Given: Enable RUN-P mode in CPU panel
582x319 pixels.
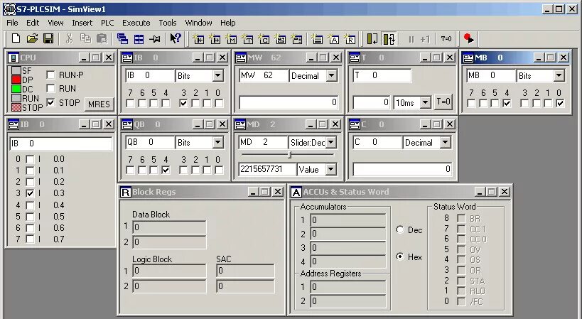Looking at the screenshot, I should [51, 75].
